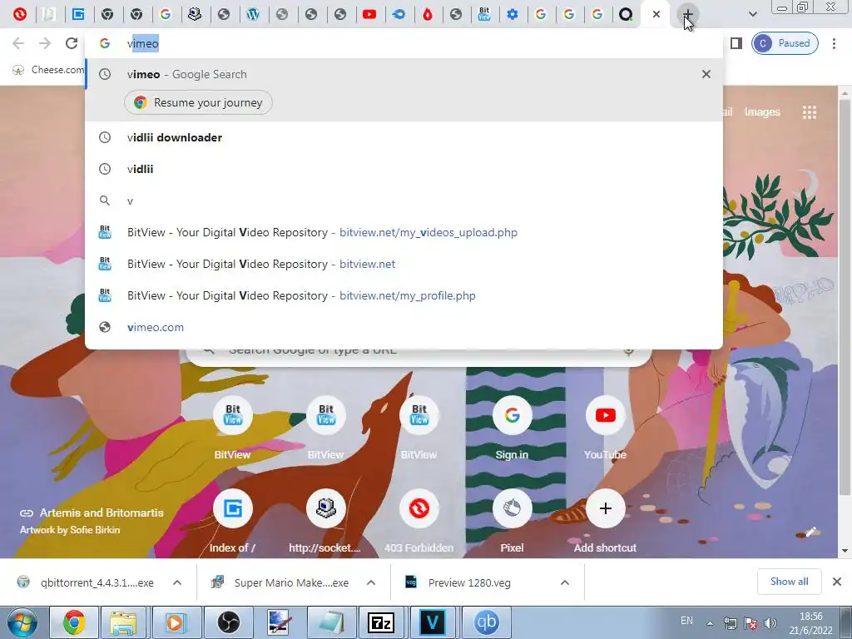This screenshot has height=639, width=852.
Task: Click Show all downloads
Action: [x=789, y=582]
